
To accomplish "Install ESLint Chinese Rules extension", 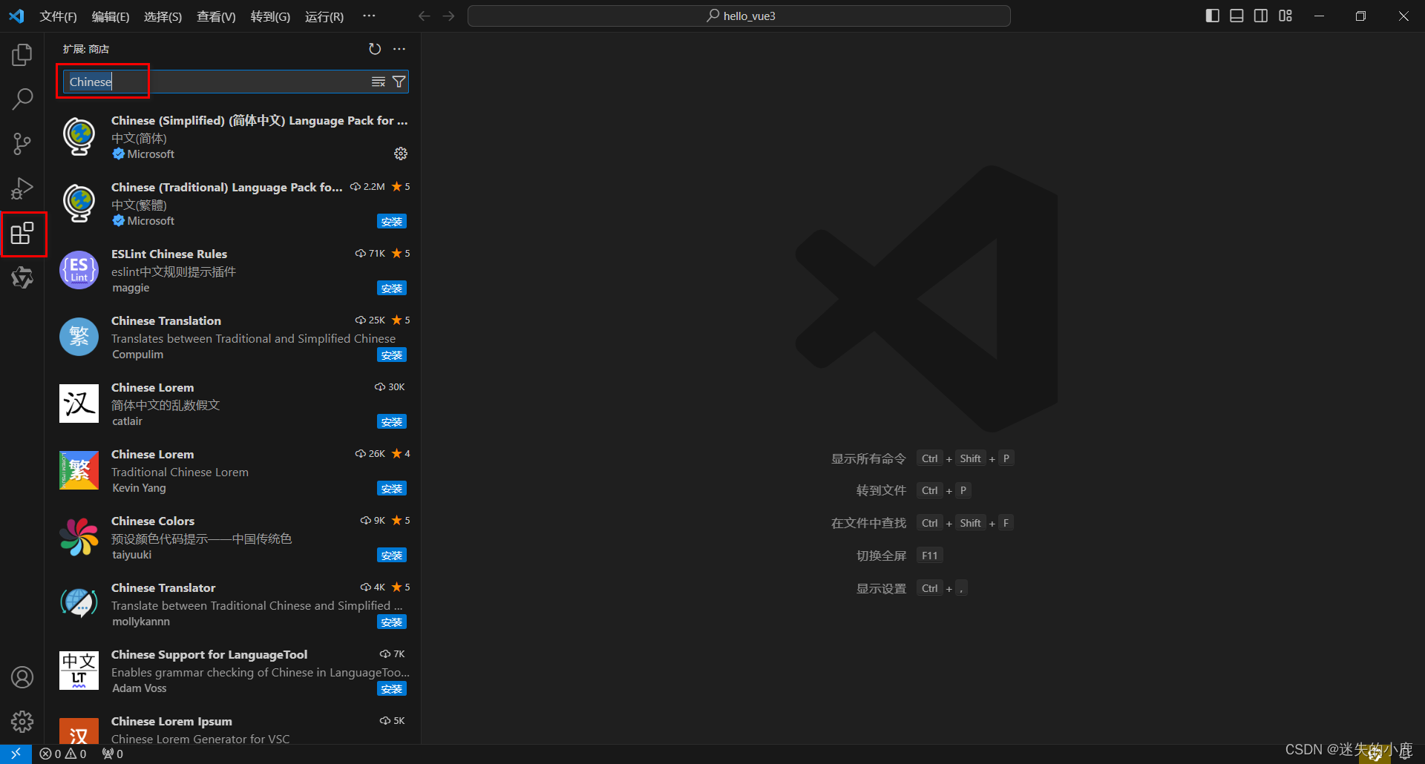I will click(x=392, y=289).
